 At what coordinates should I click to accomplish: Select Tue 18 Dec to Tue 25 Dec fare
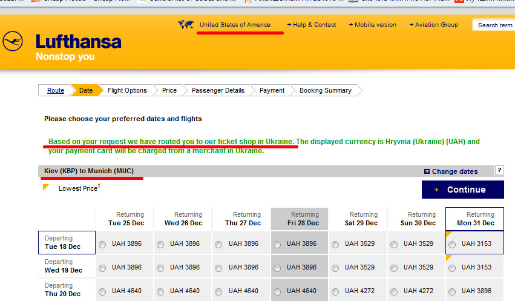pos(102,244)
